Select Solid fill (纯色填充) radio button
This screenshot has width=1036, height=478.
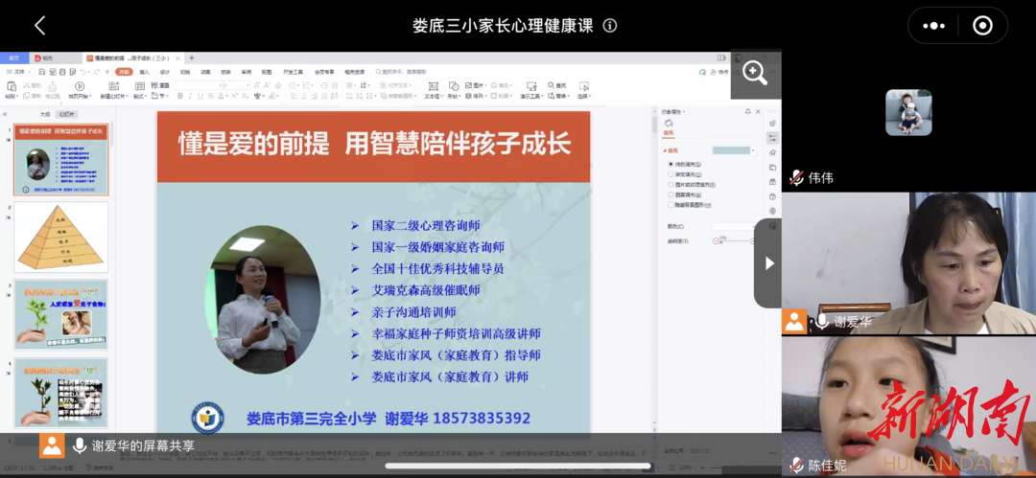pos(671,164)
